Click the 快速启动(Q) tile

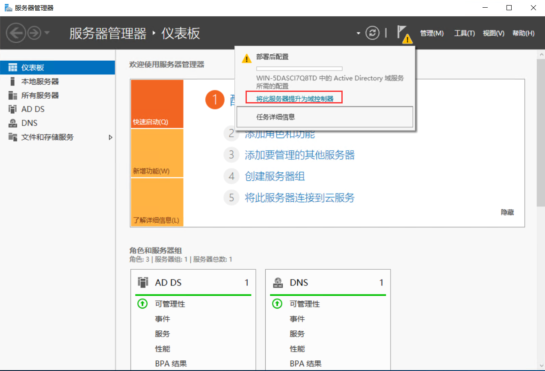pos(157,104)
